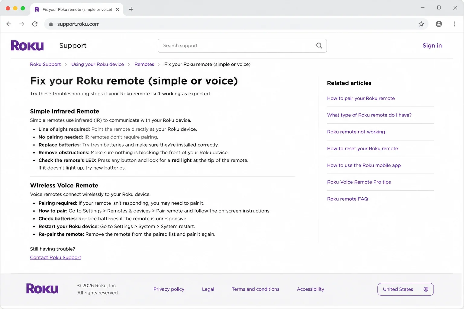Open the Privacy policy footer link

[169, 289]
